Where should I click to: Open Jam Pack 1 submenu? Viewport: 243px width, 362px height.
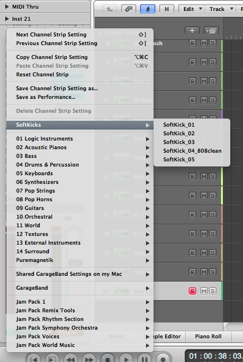tap(80, 302)
